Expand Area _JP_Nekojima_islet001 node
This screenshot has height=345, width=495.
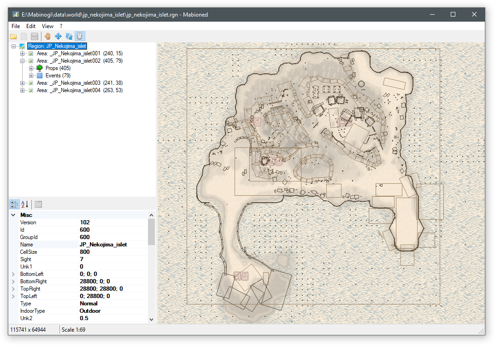(x=22, y=53)
